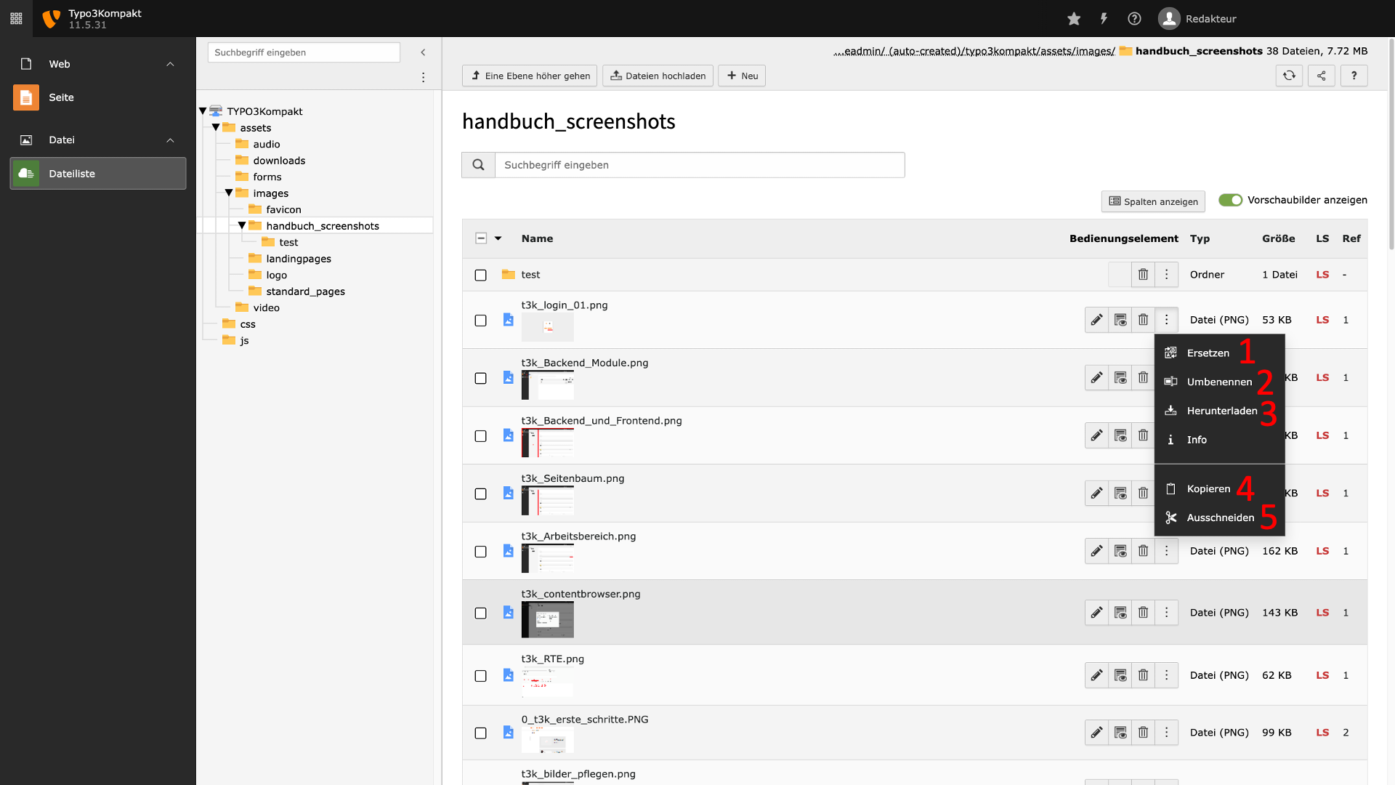Click the reload file list icon
Image resolution: width=1395 pixels, height=785 pixels.
pyautogui.click(x=1289, y=76)
